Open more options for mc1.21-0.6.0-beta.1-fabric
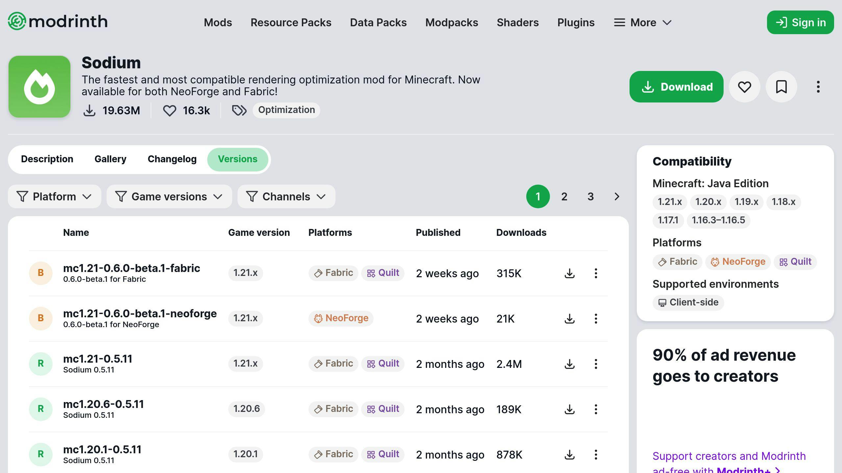The image size is (842, 473). pos(596,273)
